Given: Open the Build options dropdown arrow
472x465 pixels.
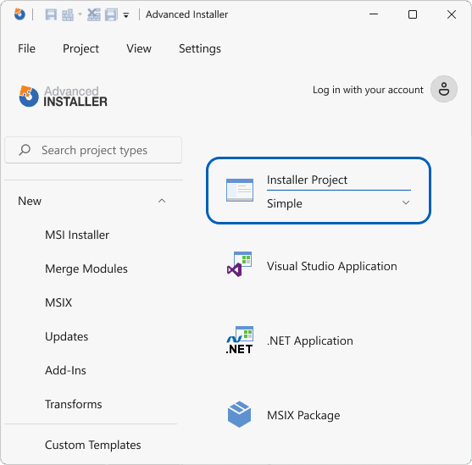Looking at the screenshot, I should tap(80, 14).
